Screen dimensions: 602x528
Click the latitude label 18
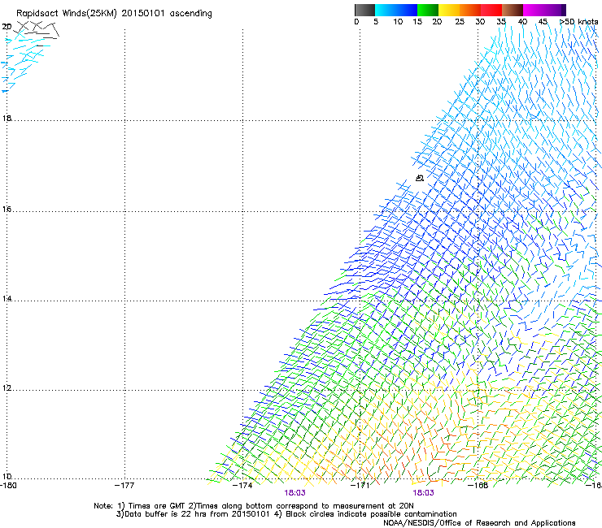pyautogui.click(x=7, y=118)
